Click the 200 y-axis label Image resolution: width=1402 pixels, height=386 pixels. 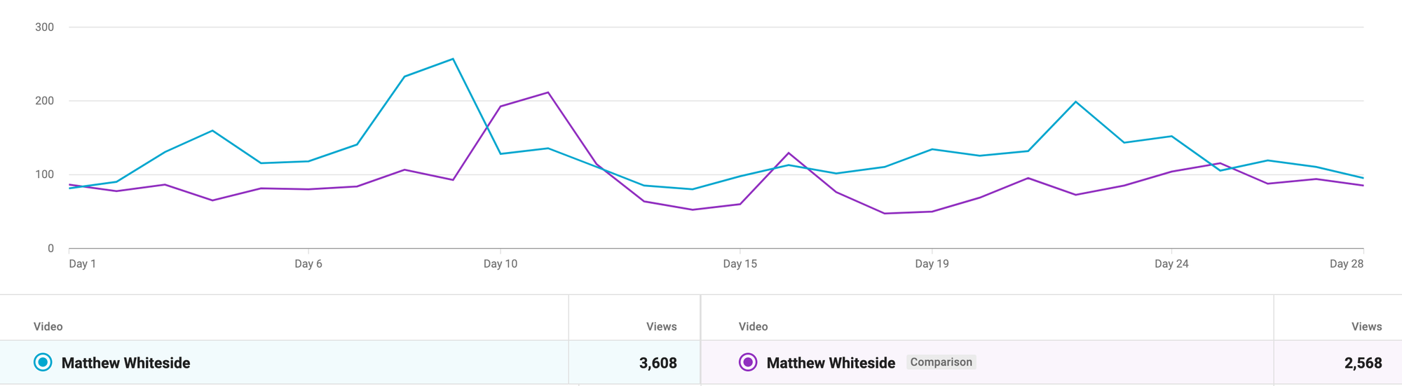tap(44, 101)
